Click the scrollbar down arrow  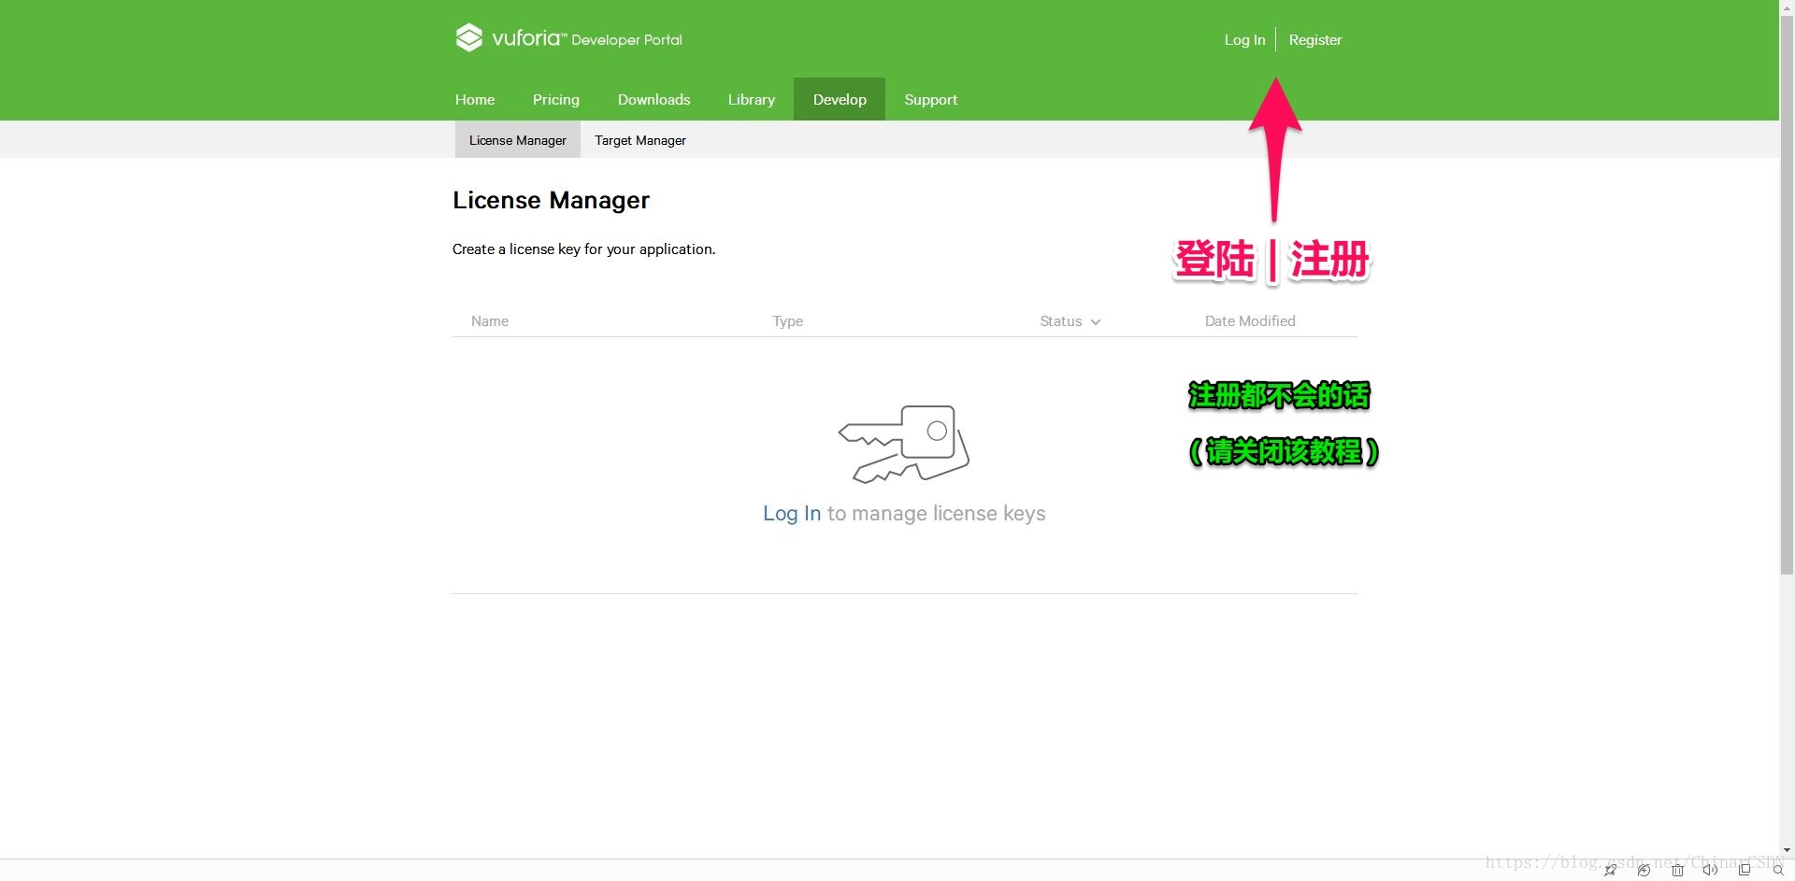click(1788, 850)
